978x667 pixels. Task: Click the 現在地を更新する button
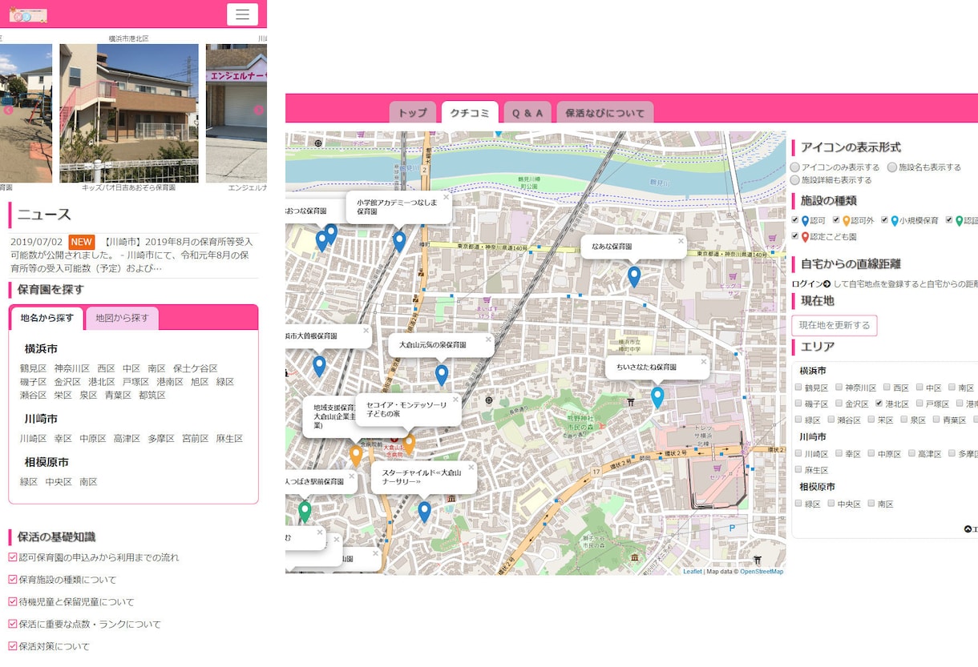(x=835, y=325)
